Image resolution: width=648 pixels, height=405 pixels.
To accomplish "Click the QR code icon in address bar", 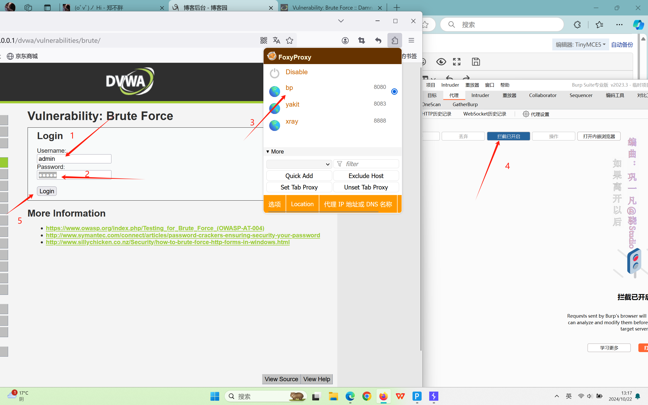I will coord(264,41).
